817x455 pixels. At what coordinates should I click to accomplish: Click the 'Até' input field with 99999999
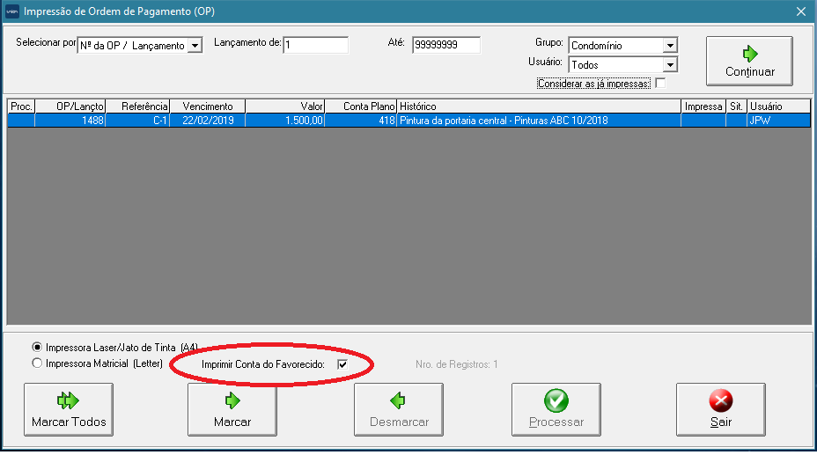click(445, 45)
